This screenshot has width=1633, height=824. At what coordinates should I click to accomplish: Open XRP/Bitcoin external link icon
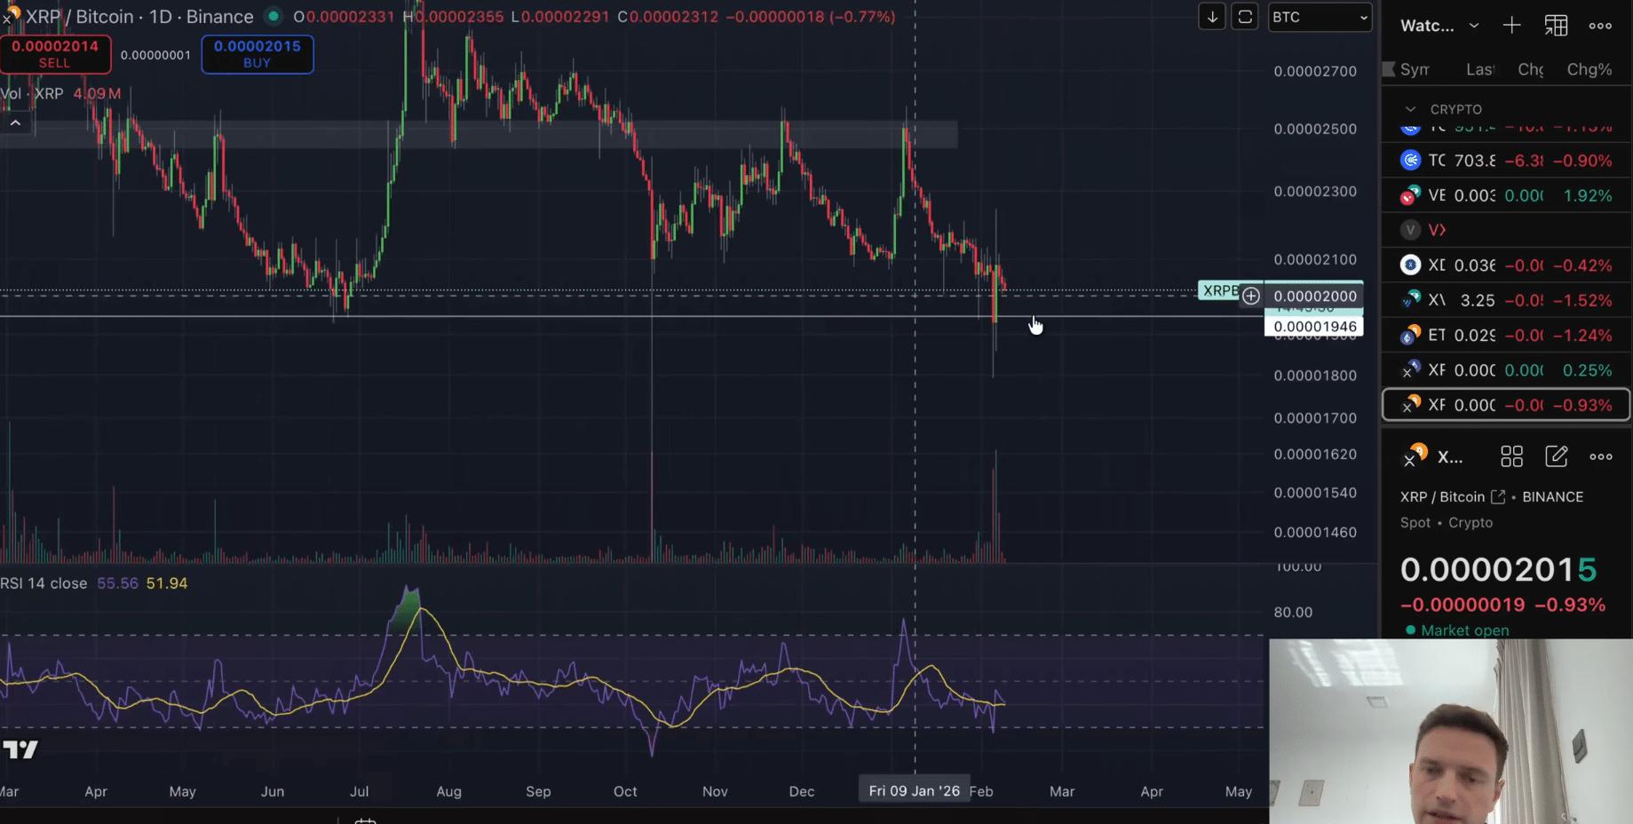pyautogui.click(x=1498, y=497)
